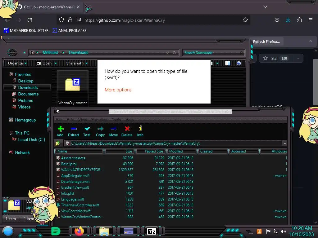
Task: Open the 7-Zip address path dropdown
Action: [285, 143]
